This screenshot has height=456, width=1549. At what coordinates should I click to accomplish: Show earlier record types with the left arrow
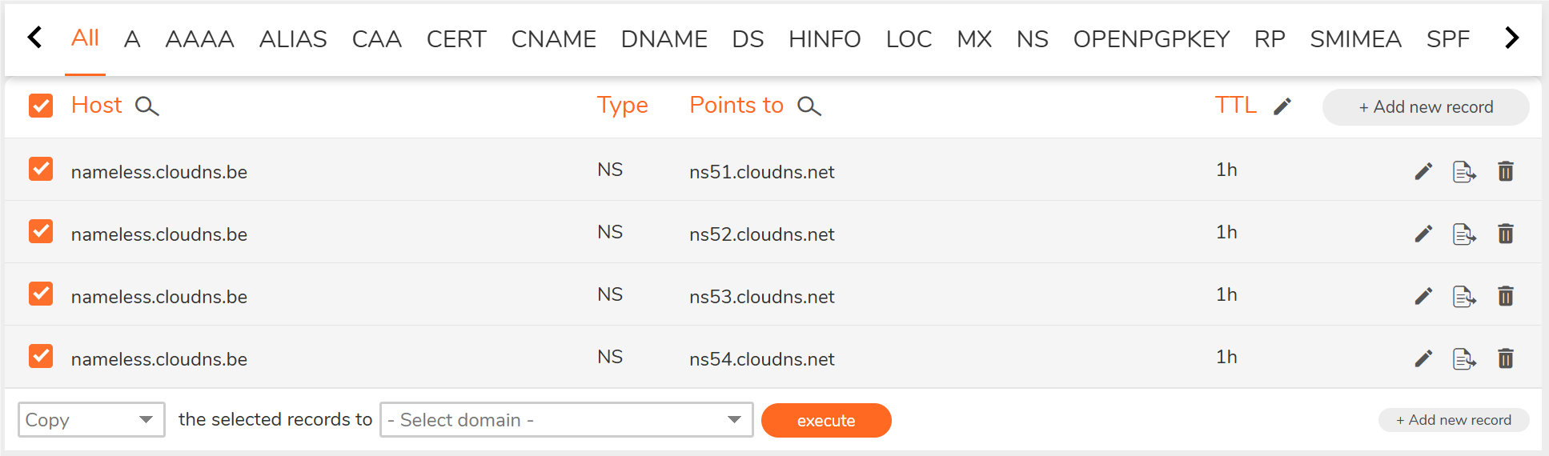pyautogui.click(x=34, y=38)
